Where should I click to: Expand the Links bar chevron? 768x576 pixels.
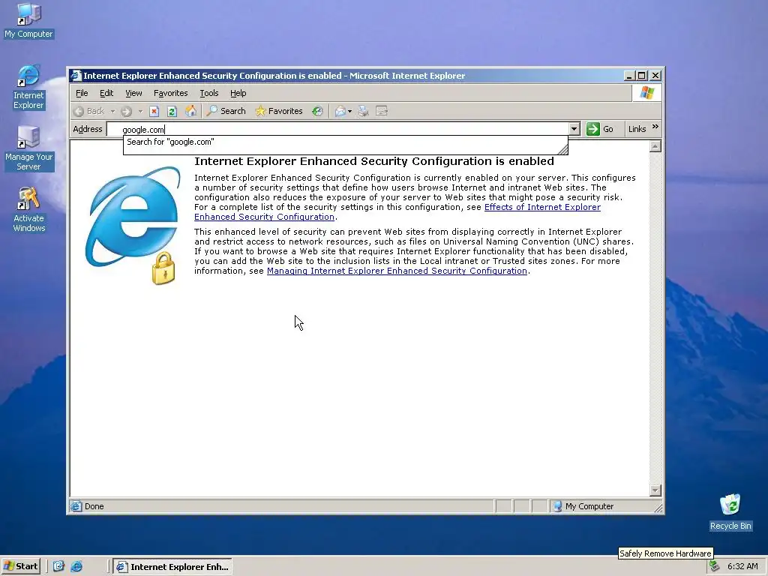click(x=655, y=127)
